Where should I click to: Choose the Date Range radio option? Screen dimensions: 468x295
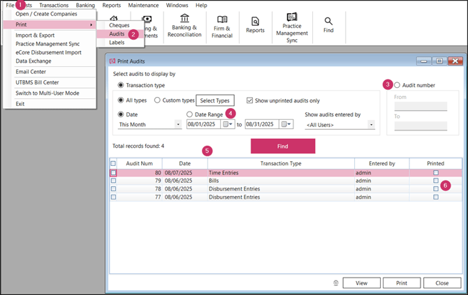pyautogui.click(x=190, y=114)
